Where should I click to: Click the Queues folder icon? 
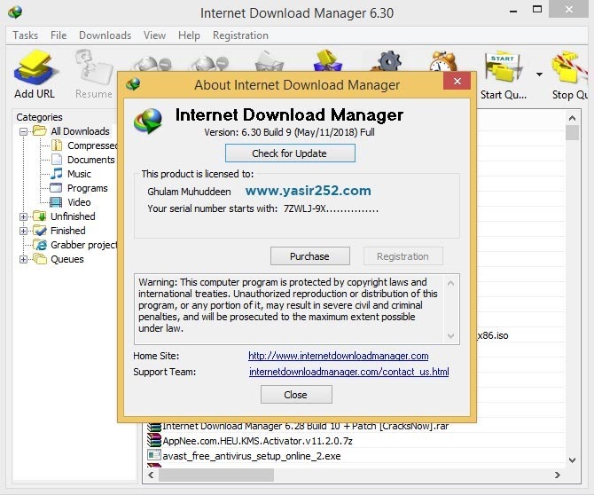39,259
